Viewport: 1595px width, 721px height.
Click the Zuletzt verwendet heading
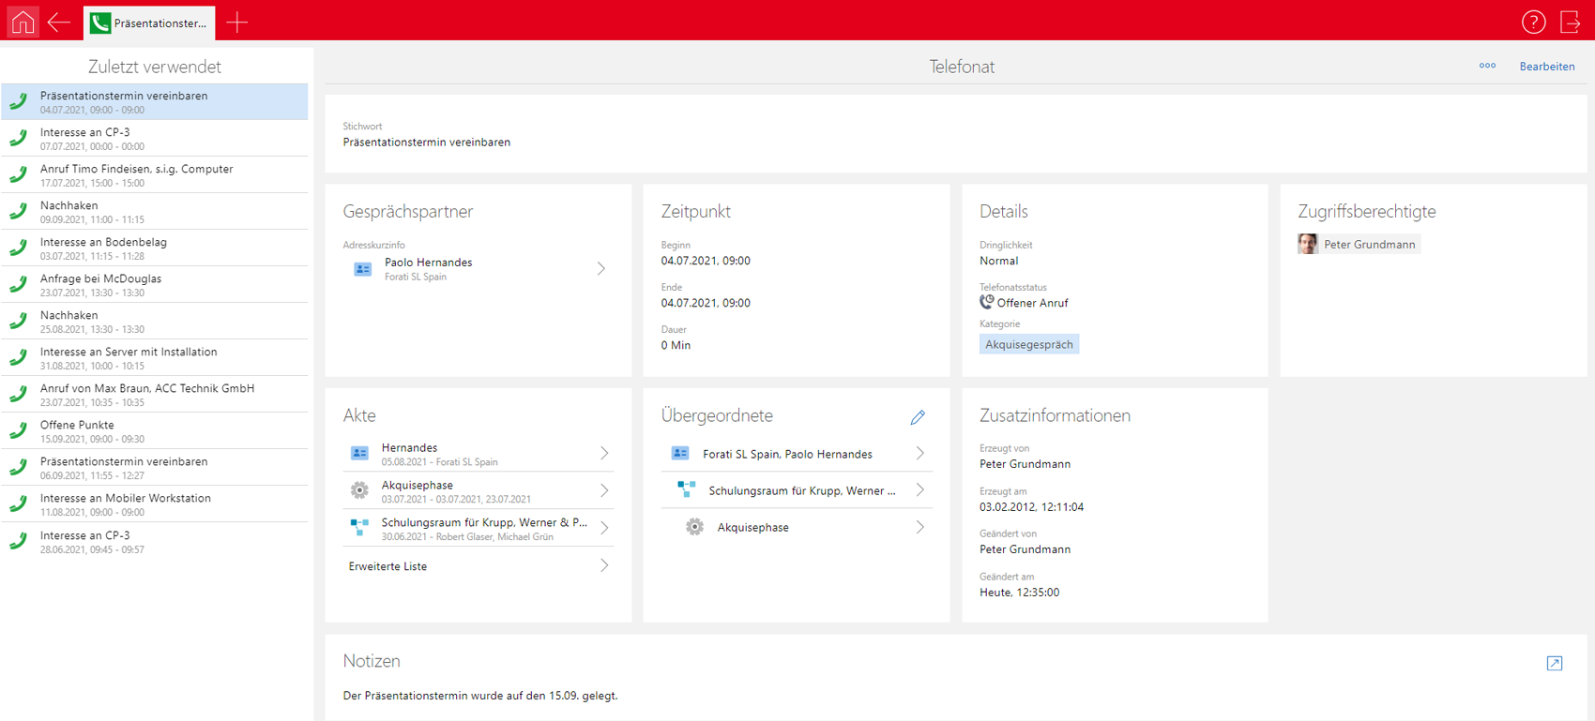(155, 67)
